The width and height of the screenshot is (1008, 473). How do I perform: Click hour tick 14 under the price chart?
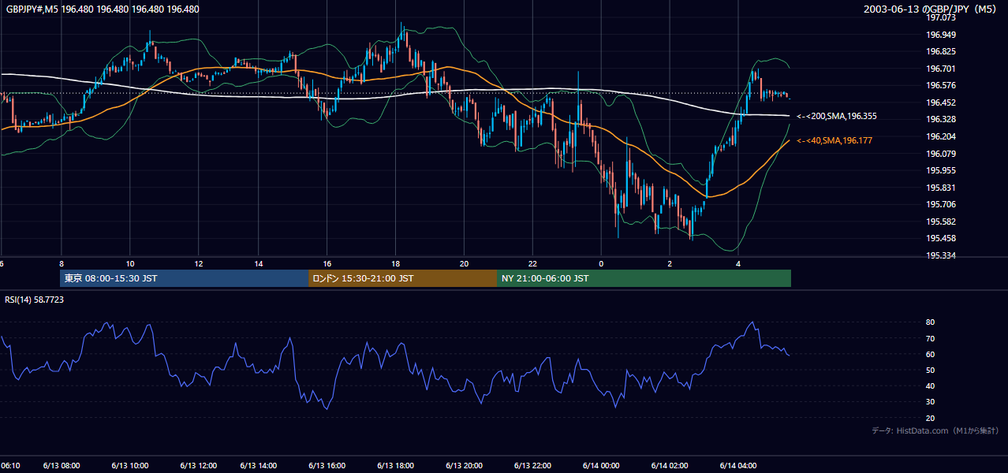258,263
